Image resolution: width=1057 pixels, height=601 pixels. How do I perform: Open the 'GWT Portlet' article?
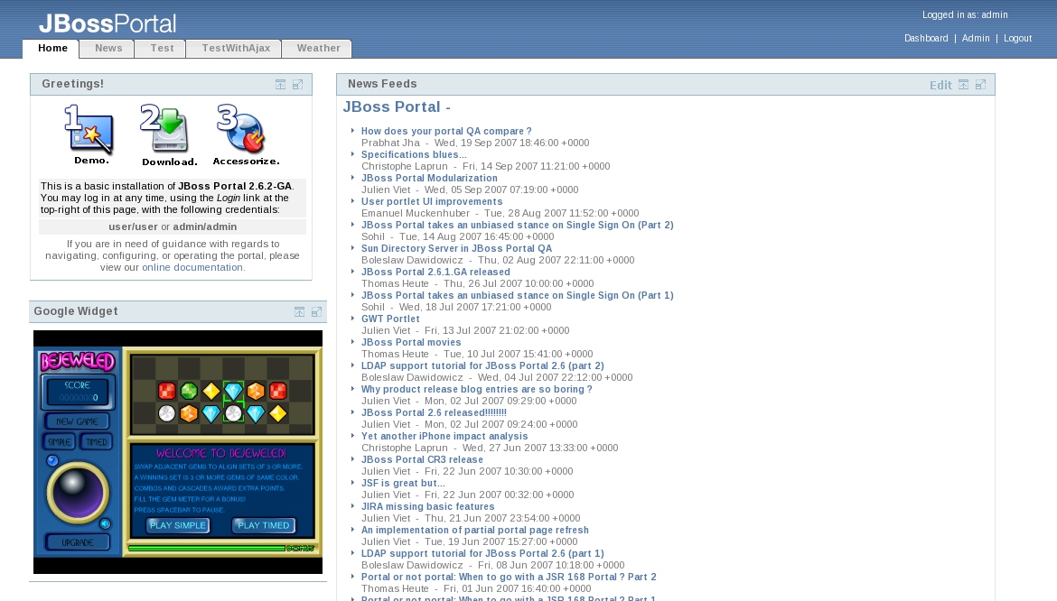[390, 319]
